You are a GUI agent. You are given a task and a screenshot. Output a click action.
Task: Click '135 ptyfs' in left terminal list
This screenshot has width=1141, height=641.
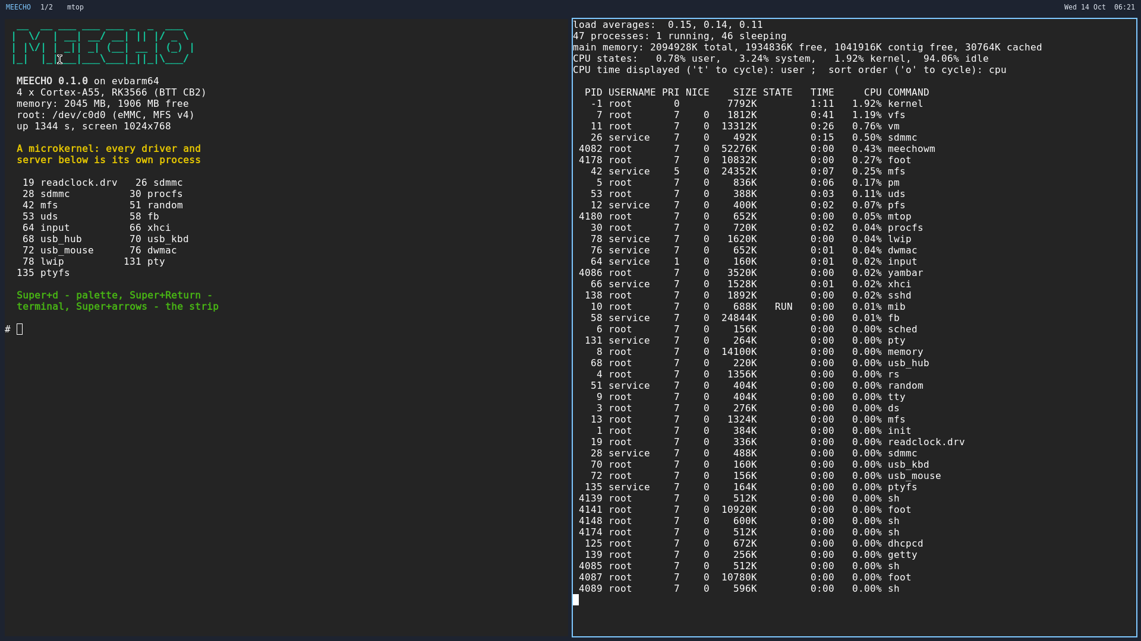click(43, 273)
